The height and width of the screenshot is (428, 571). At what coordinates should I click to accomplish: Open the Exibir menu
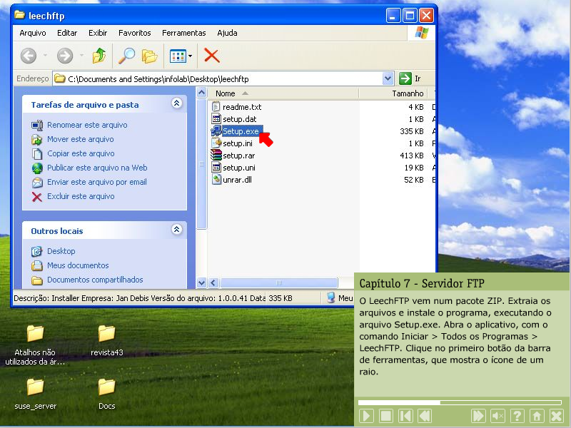[x=98, y=33]
